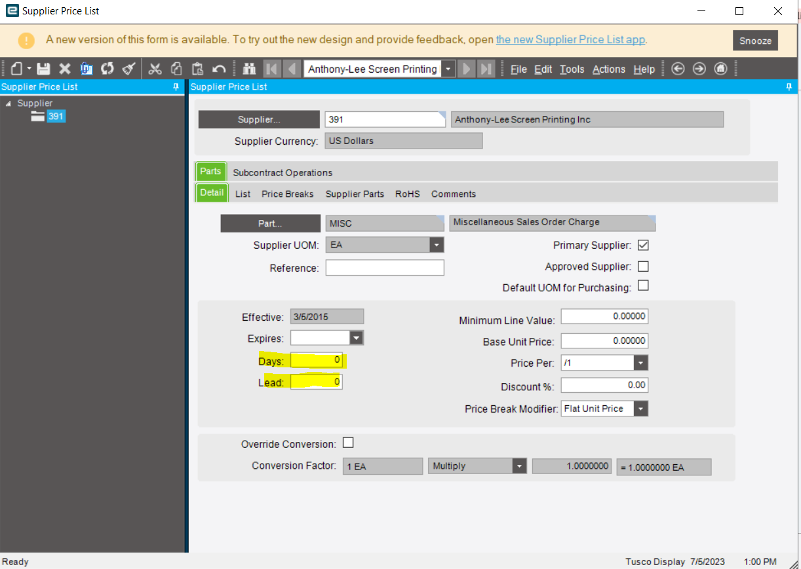Check the Approved Supplier checkbox
The height and width of the screenshot is (569, 801).
[x=643, y=266]
